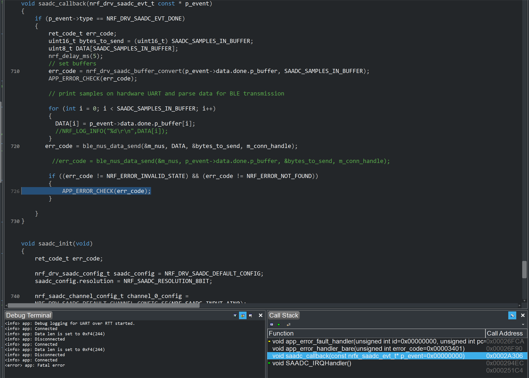Click the '// set buffers' comment
Screen dimensions: 529x378
[72, 64]
